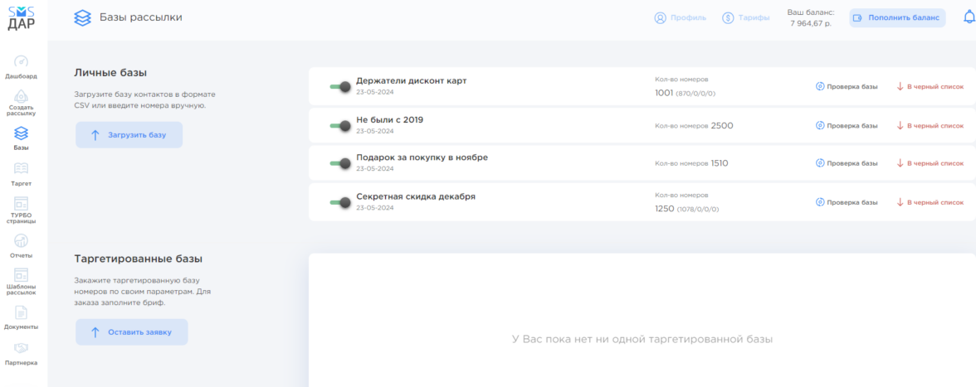Click the Таргетированные базы heading
The width and height of the screenshot is (976, 387).
point(138,259)
